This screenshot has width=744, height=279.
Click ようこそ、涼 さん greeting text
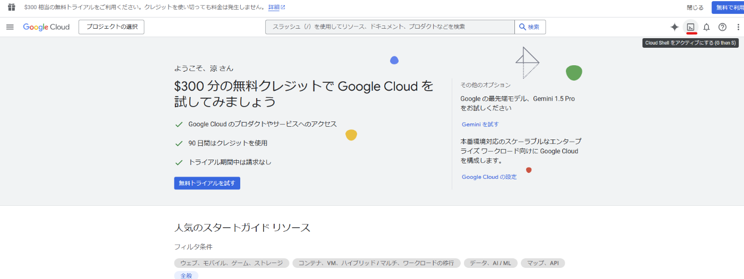[x=204, y=68]
